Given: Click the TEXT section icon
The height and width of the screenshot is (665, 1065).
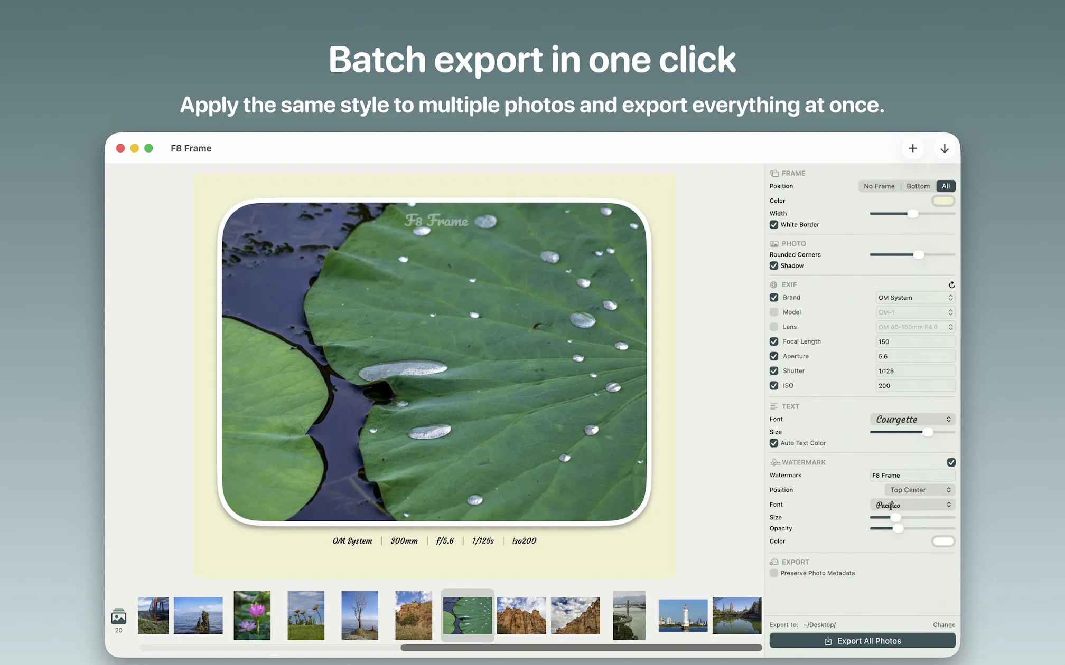Looking at the screenshot, I should pos(774,406).
